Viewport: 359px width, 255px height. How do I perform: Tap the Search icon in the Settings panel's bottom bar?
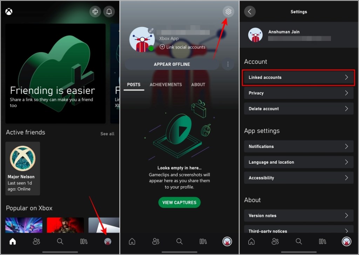[x=299, y=241]
